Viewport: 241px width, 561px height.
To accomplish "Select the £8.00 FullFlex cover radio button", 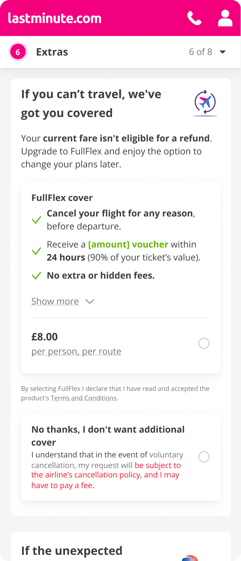I will [204, 343].
